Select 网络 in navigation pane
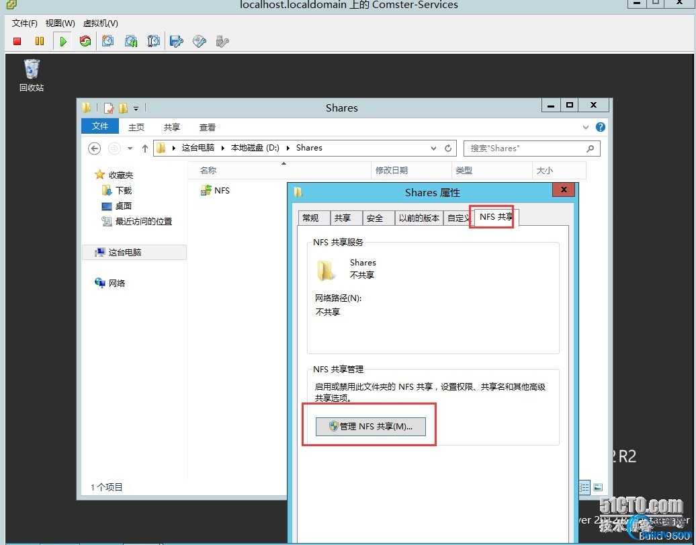Screen dimensions: 696x545 pos(116,283)
